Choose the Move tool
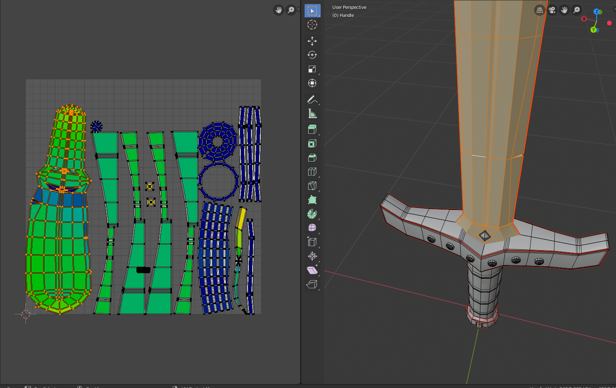616x388 pixels. pyautogui.click(x=312, y=41)
